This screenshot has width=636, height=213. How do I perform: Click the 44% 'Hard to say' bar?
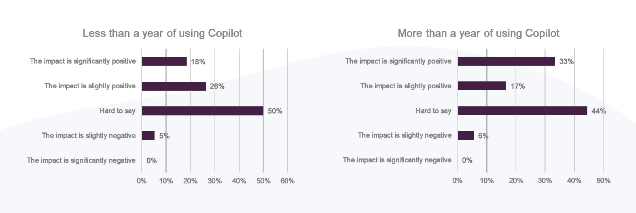pos(522,111)
